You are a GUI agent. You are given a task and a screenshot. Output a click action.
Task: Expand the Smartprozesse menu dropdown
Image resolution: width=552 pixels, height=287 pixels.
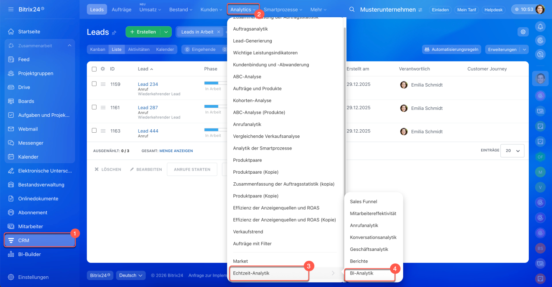(x=282, y=9)
